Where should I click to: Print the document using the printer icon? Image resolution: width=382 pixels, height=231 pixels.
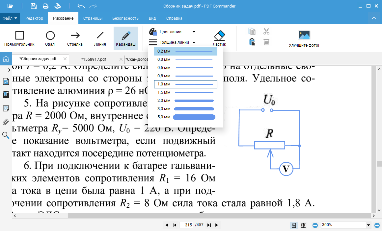coord(45,6)
